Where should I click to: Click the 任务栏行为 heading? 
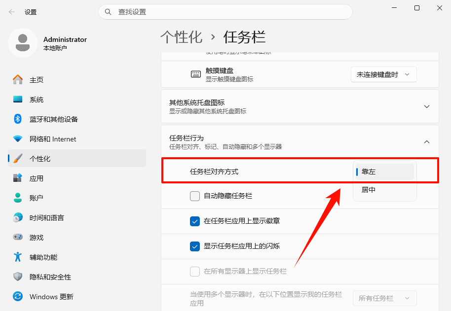click(x=187, y=138)
